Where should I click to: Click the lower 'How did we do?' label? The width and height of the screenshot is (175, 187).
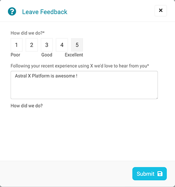(x=27, y=106)
